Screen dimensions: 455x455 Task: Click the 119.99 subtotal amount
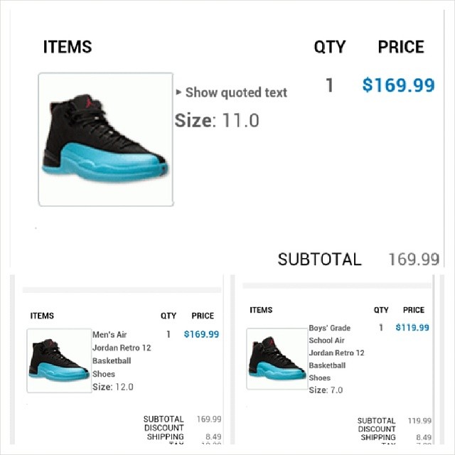pyautogui.click(x=419, y=421)
